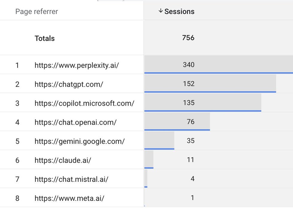Select the 135 sessions value for Copilot
This screenshot has width=293, height=209.
189,103
